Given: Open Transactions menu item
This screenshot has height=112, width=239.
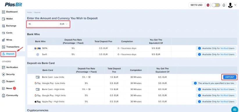Looking at the screenshot, I should click(13, 47).
